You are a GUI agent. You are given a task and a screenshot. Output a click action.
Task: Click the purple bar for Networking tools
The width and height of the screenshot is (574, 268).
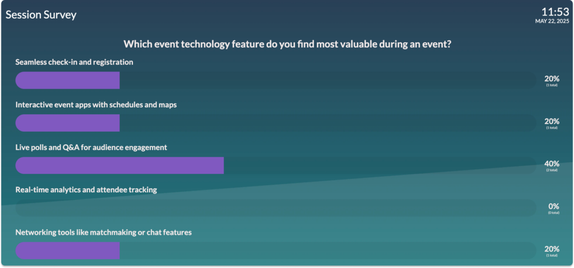[x=67, y=251]
